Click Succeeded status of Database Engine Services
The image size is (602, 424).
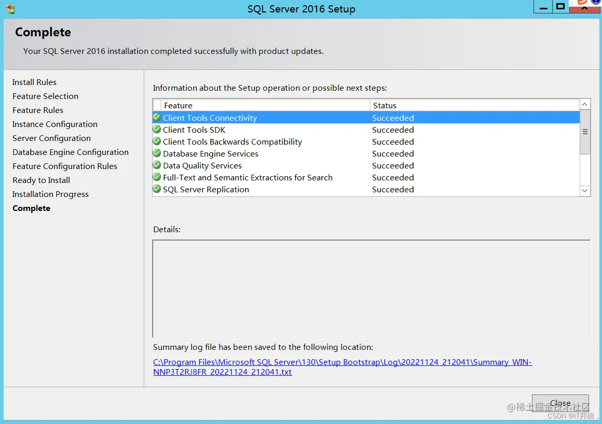tap(393, 153)
